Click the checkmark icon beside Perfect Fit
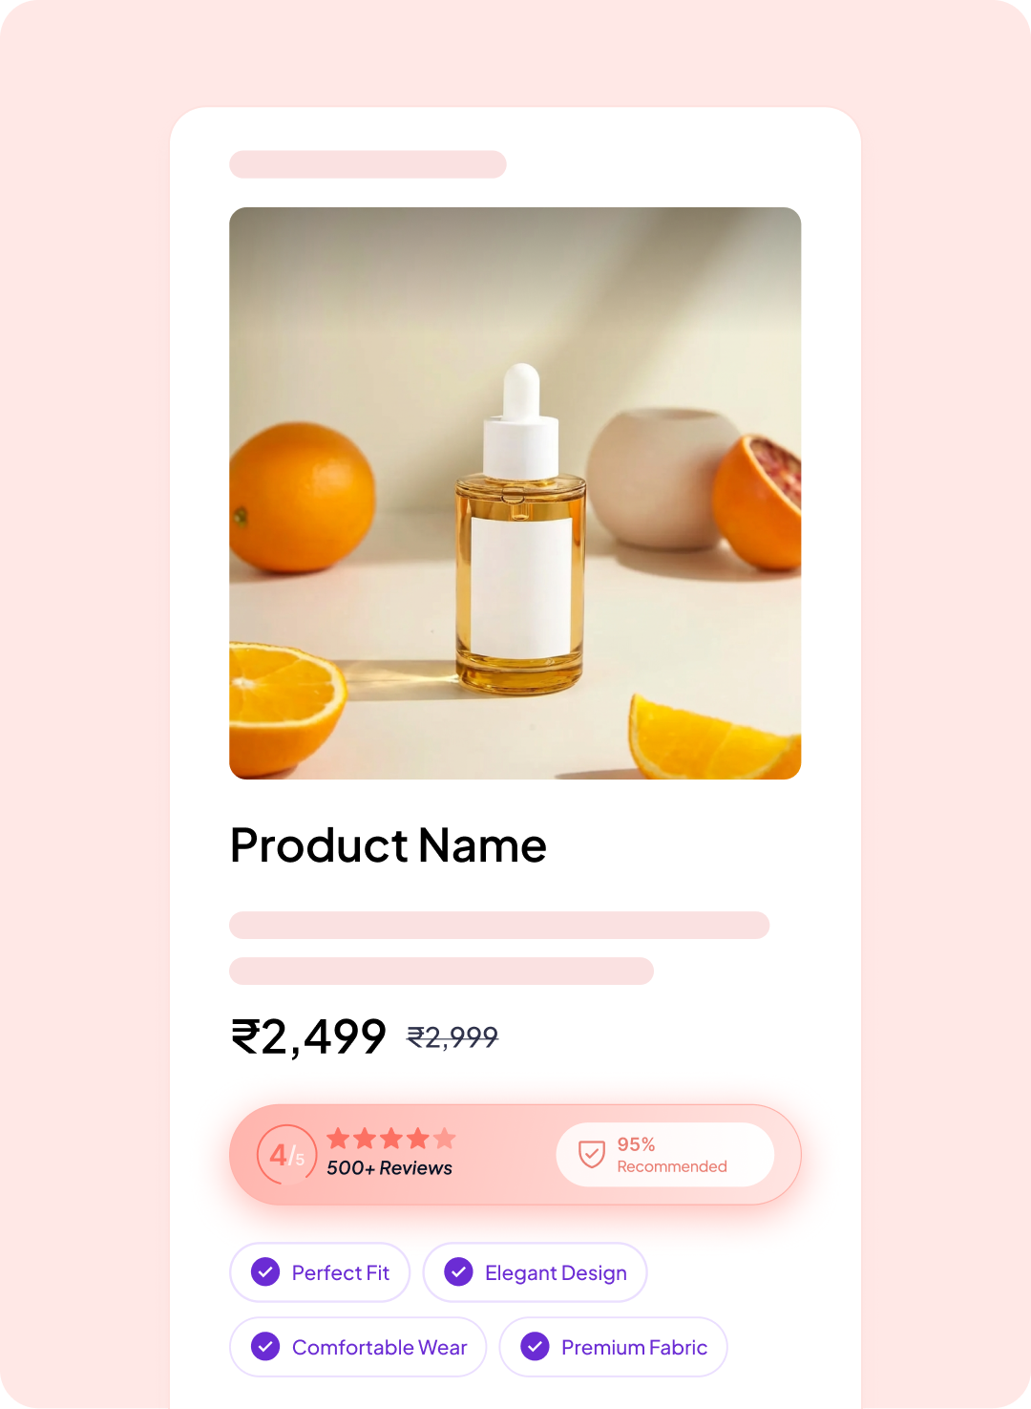The width and height of the screenshot is (1031, 1409). (x=265, y=1271)
